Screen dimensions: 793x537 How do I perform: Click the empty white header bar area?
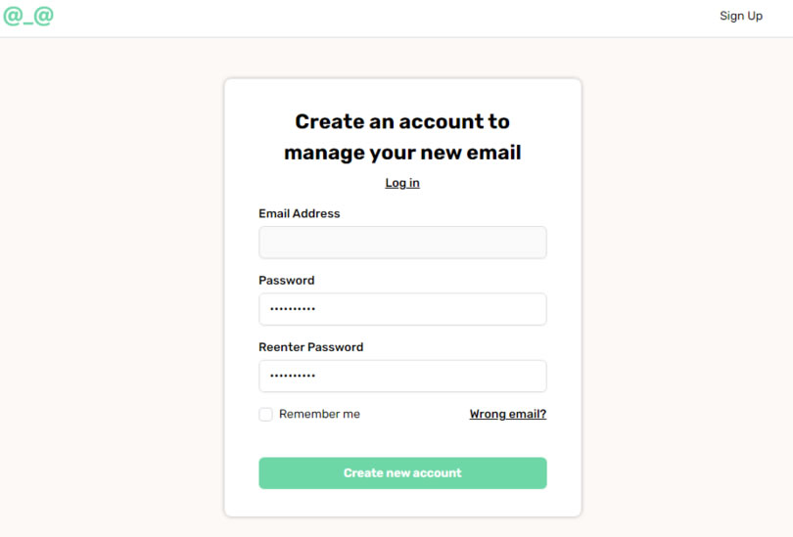coord(385,19)
